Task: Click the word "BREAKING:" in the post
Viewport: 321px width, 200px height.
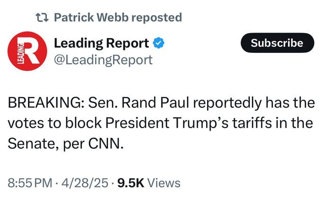Action: click(44, 103)
